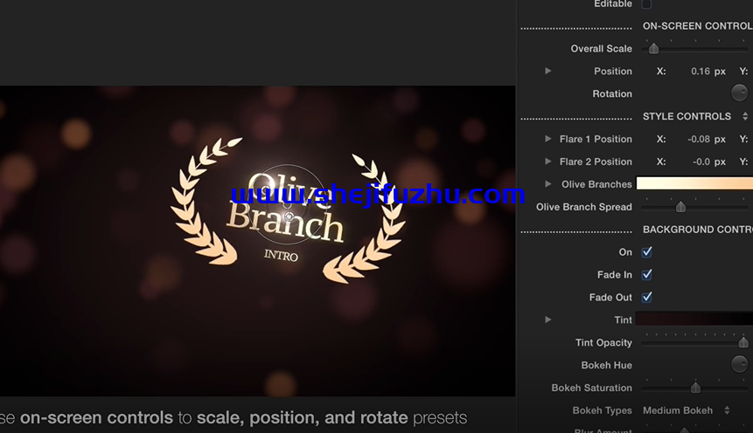Open the Bokeh Types Medium Bokeh dropdown
This screenshot has height=433, width=753.
tap(687, 410)
